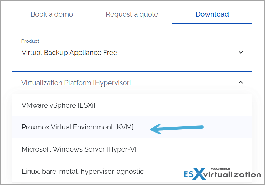This screenshot has width=265, height=185.
Task: Open the Request a quote tab
Action: pyautogui.click(x=132, y=14)
